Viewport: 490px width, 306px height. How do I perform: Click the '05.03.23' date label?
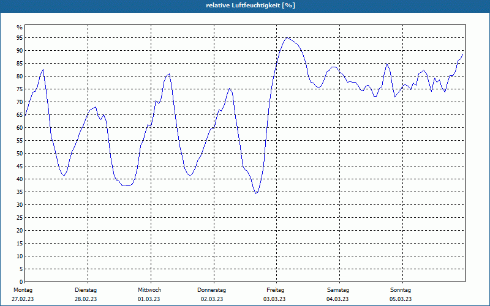[x=401, y=299]
